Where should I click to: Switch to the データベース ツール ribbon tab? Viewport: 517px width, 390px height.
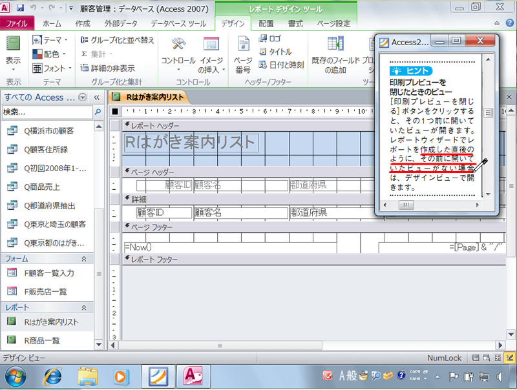point(178,23)
